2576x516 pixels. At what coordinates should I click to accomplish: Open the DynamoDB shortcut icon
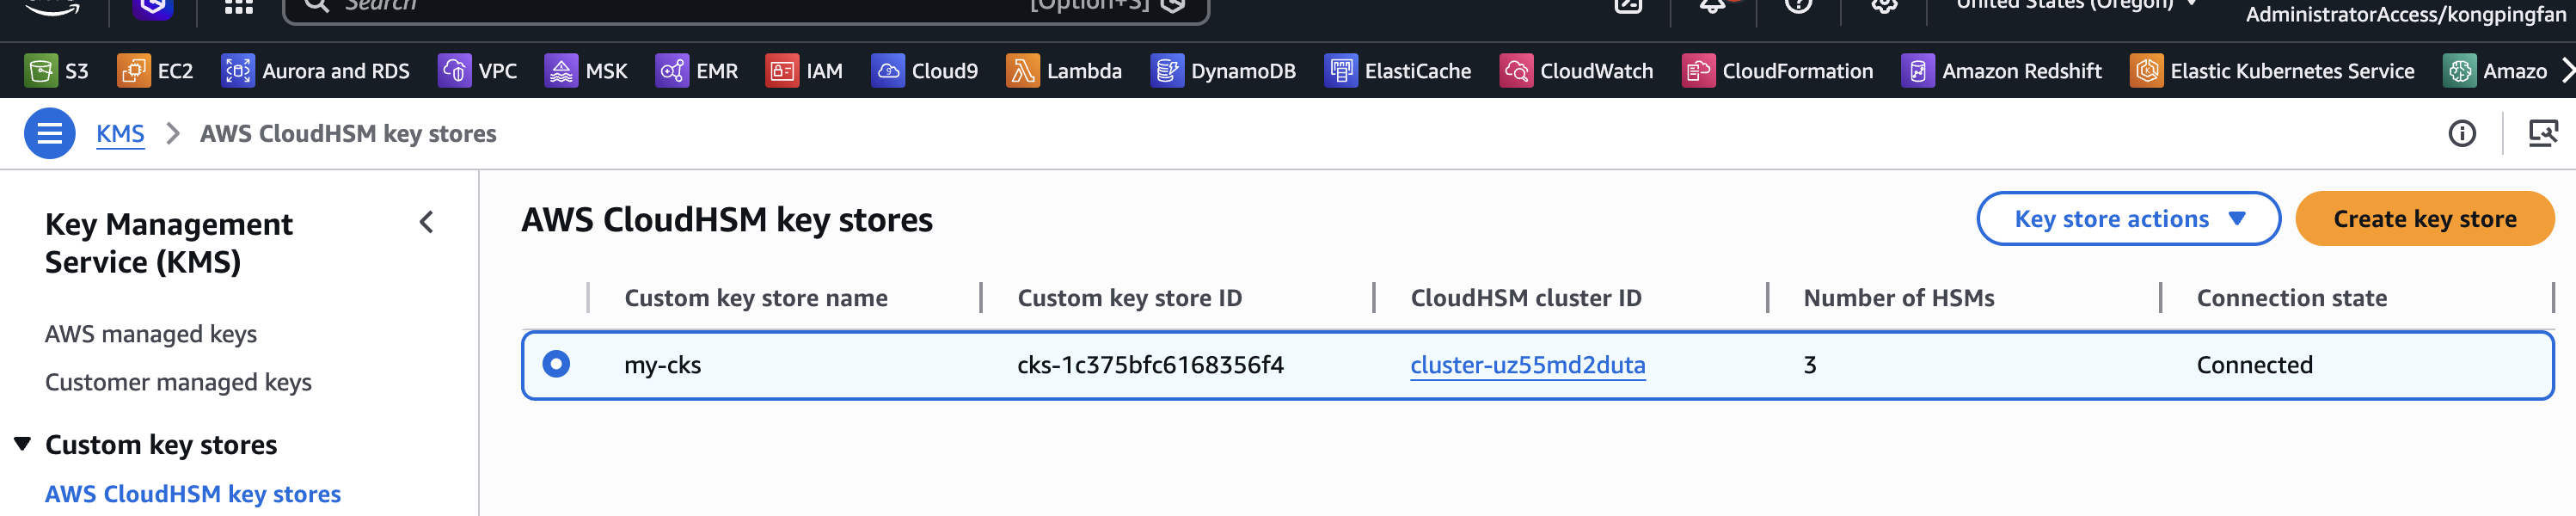(x=1166, y=71)
